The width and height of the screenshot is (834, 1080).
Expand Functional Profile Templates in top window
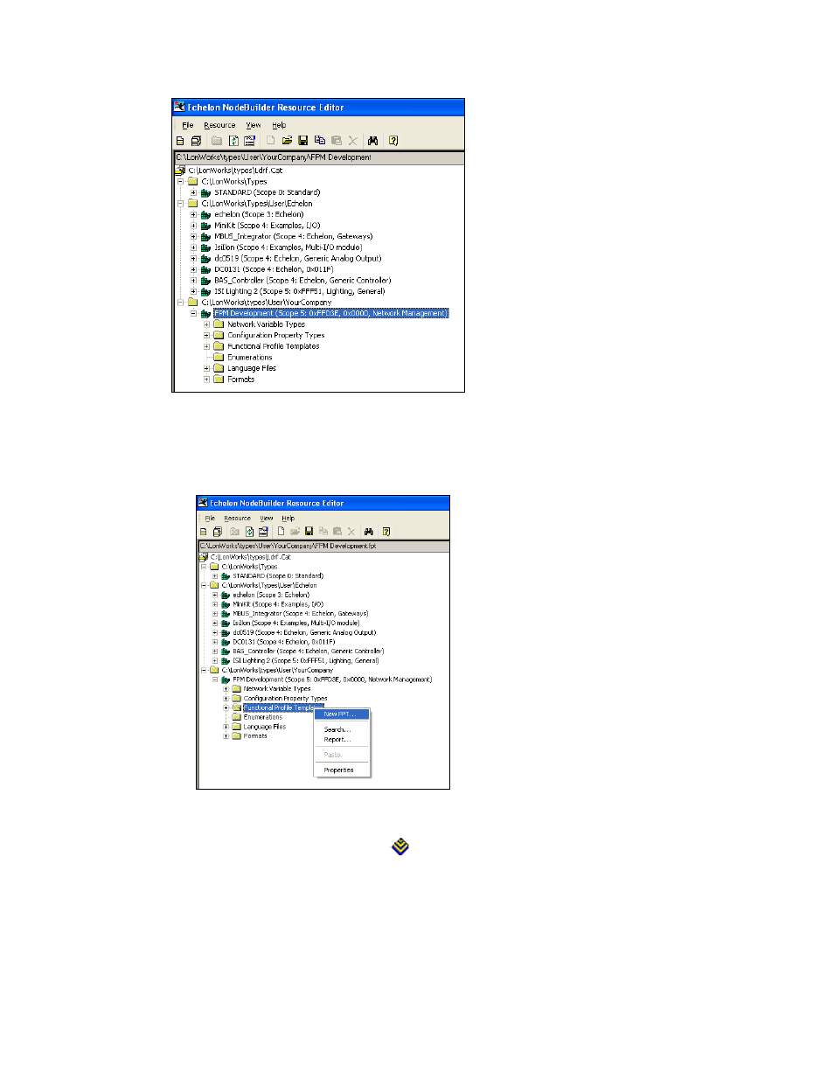207,346
